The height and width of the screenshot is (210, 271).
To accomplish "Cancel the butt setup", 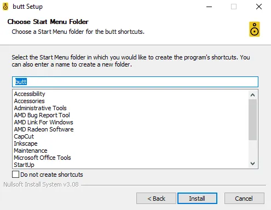I will (x=244, y=199).
